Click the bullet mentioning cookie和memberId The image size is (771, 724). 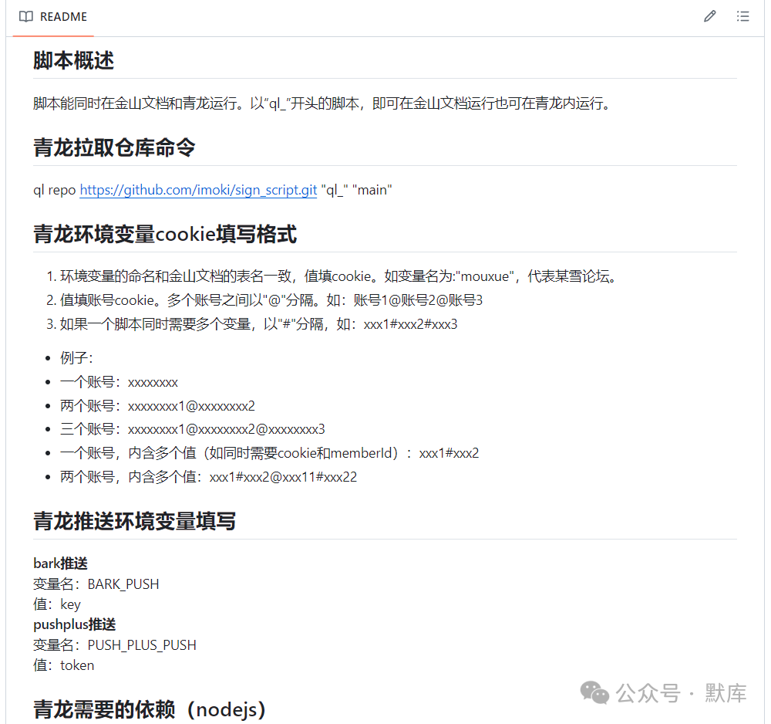coord(269,453)
